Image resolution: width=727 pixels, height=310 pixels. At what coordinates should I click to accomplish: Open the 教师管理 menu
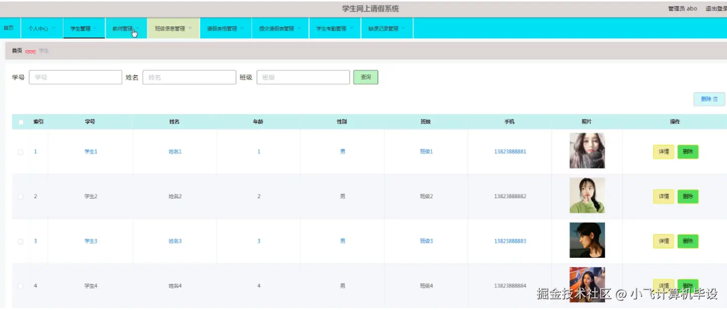coord(127,29)
